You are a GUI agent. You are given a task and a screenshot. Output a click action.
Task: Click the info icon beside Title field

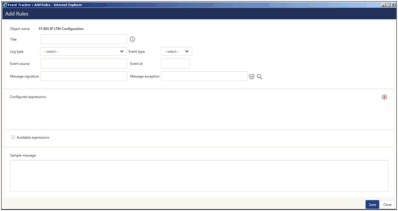pos(132,39)
